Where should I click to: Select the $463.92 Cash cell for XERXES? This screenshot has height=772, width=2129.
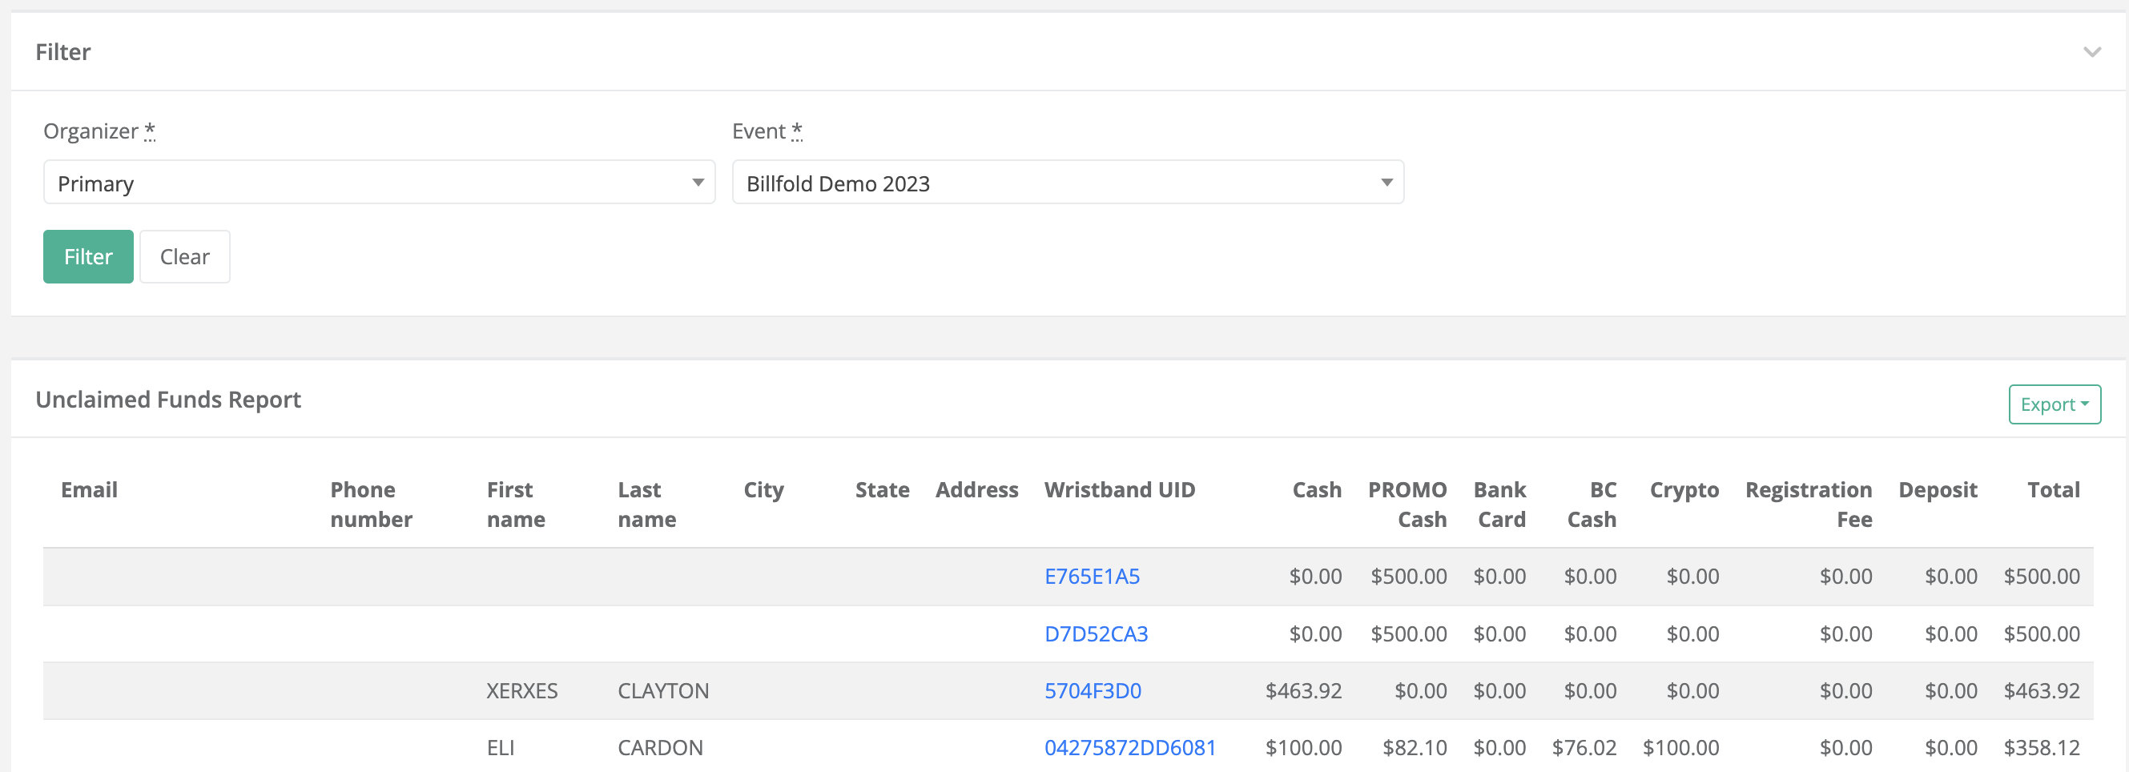[x=1303, y=691]
